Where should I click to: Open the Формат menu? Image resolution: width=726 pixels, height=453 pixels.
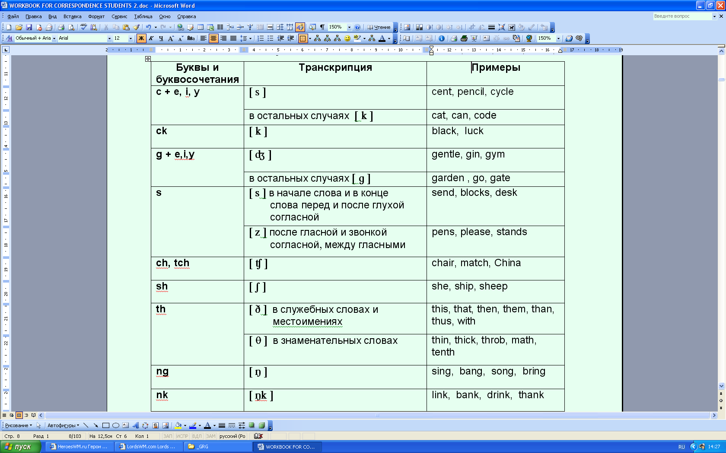96,16
